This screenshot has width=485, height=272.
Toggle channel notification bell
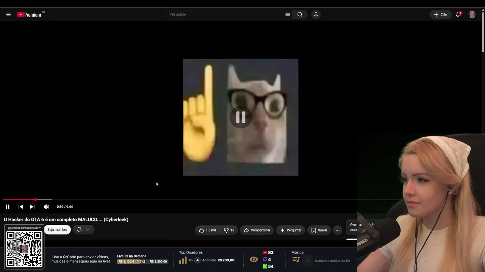click(x=79, y=230)
